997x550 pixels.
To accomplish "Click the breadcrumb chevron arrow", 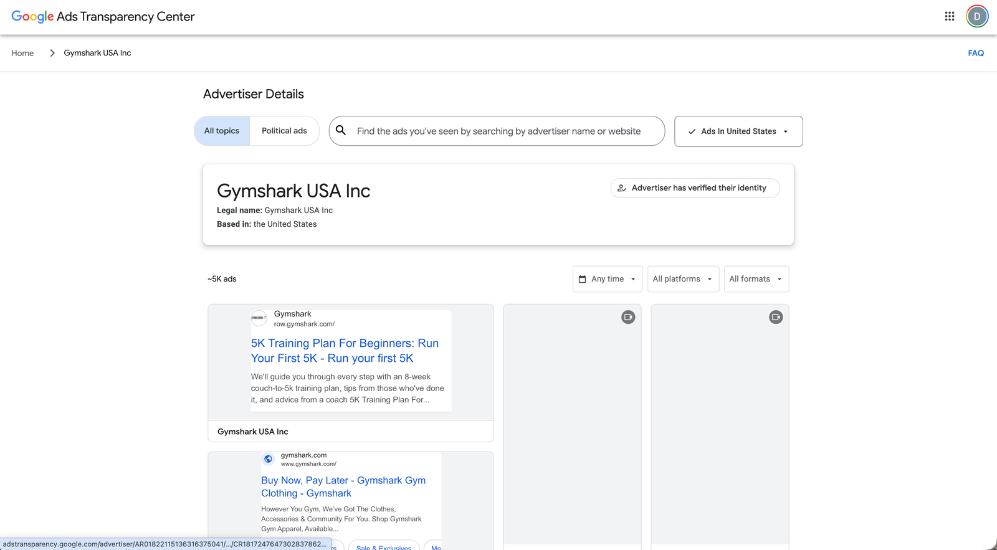I will coord(52,53).
